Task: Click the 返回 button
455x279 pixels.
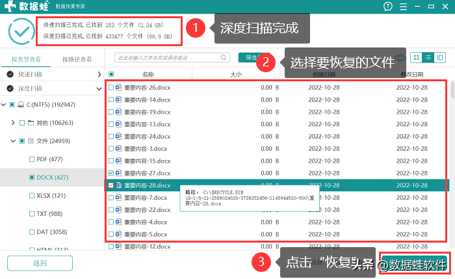Action: tap(40, 263)
